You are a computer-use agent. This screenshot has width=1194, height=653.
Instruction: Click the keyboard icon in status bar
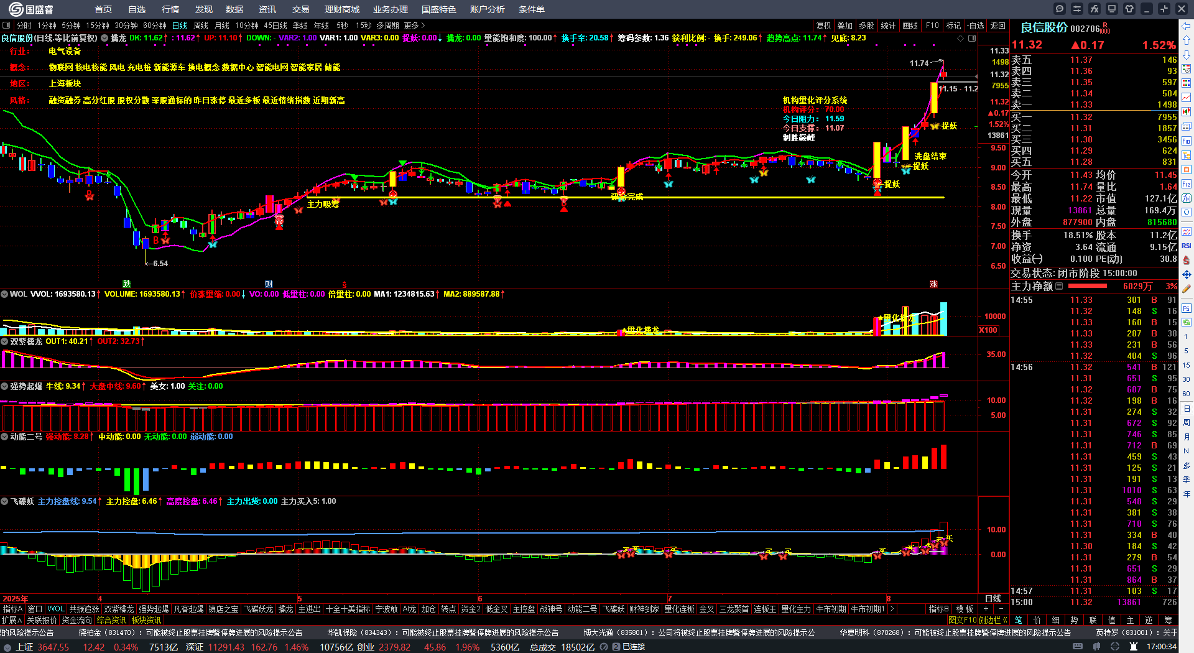(x=1078, y=647)
